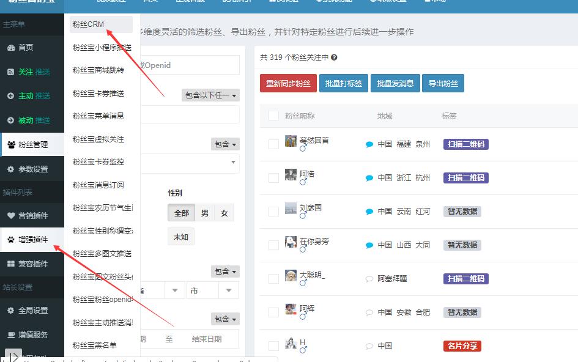This screenshot has height=362, width=578.
Task: Open 粉丝宝菜单消息 submenu item
Action: (x=98, y=116)
